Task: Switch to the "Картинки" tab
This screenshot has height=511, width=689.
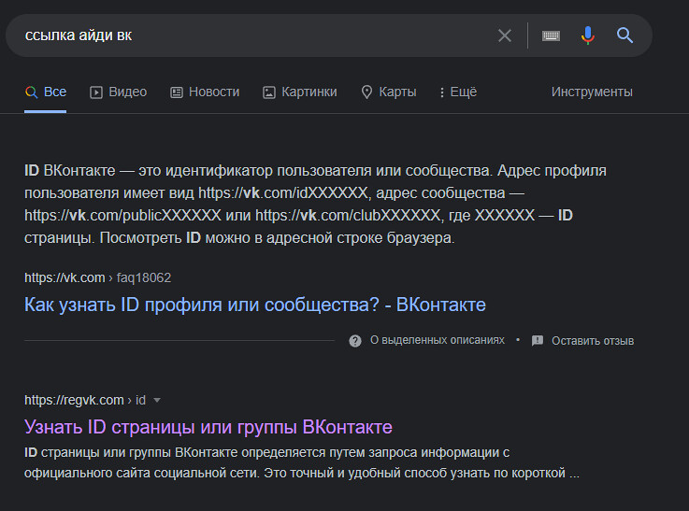Action: point(300,92)
